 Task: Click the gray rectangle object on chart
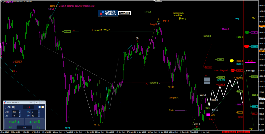[x=207, y=81]
